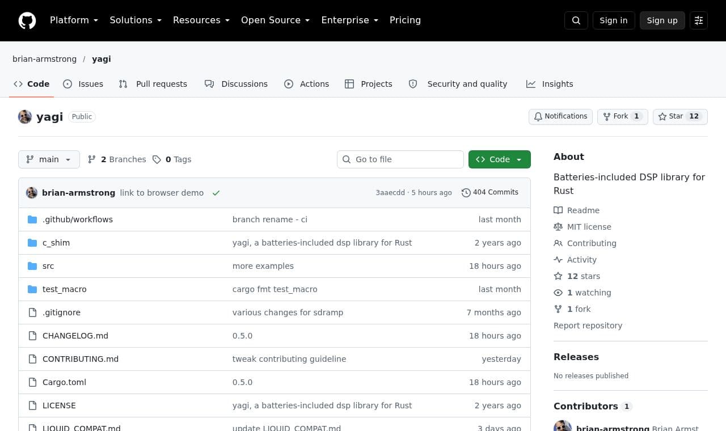The height and width of the screenshot is (431, 726).
Task: Click the Tags icon with 0 Tags
Action: click(x=172, y=159)
